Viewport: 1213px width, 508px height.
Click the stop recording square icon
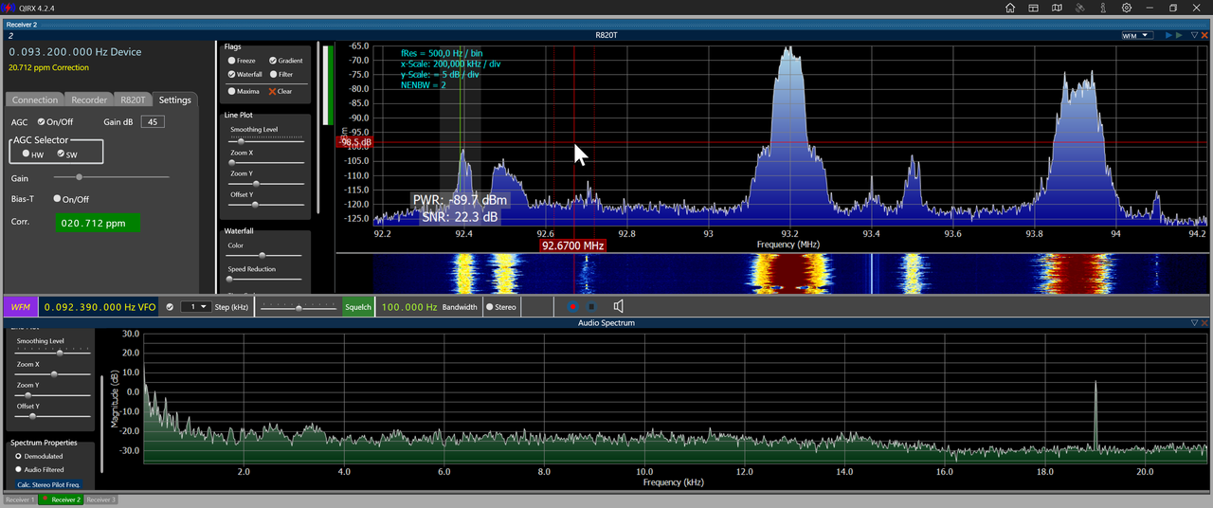tap(591, 307)
